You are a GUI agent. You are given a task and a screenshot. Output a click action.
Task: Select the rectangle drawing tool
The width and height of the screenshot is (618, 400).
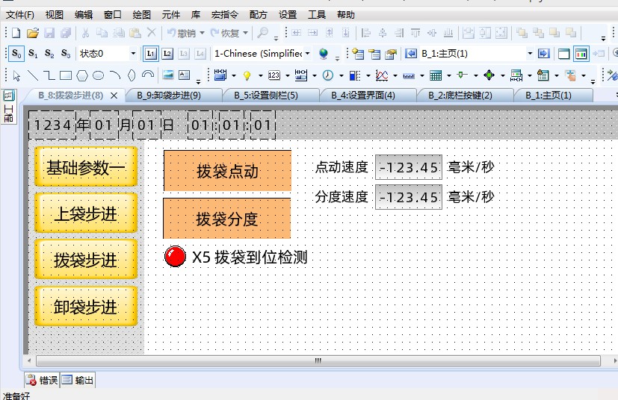coord(65,75)
